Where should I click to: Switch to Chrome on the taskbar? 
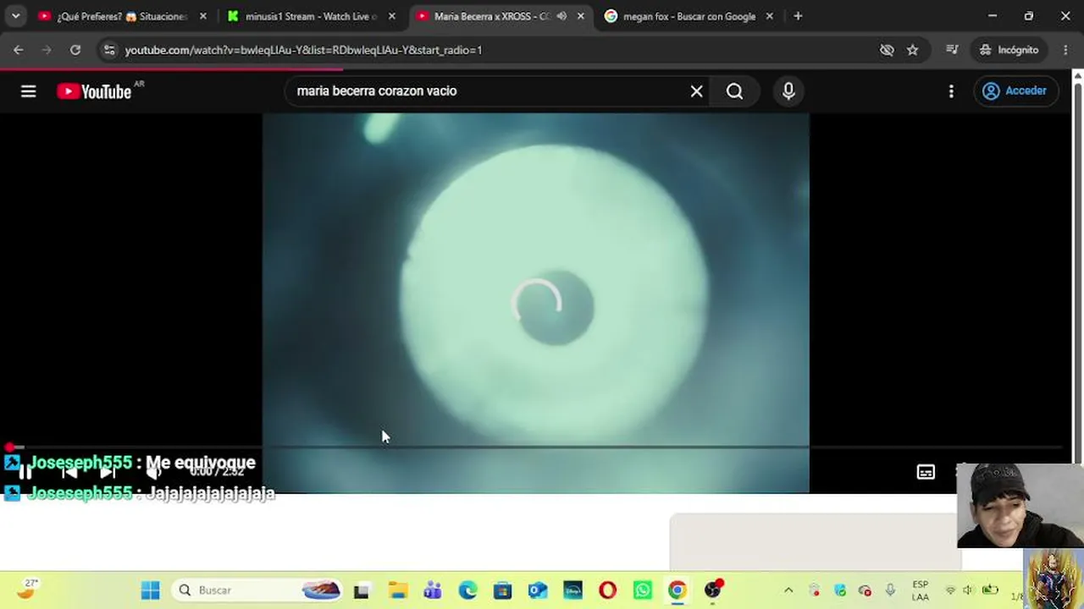coord(677,590)
